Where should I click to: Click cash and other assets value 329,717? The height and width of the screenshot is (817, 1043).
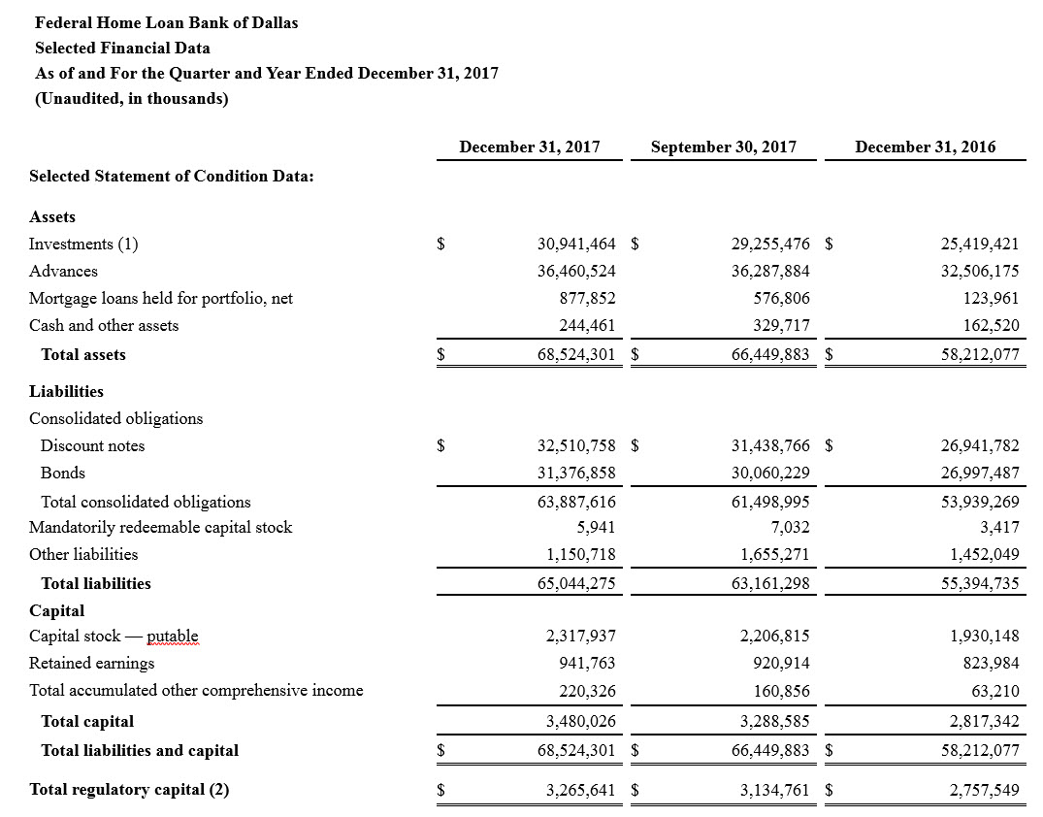pyautogui.click(x=782, y=326)
